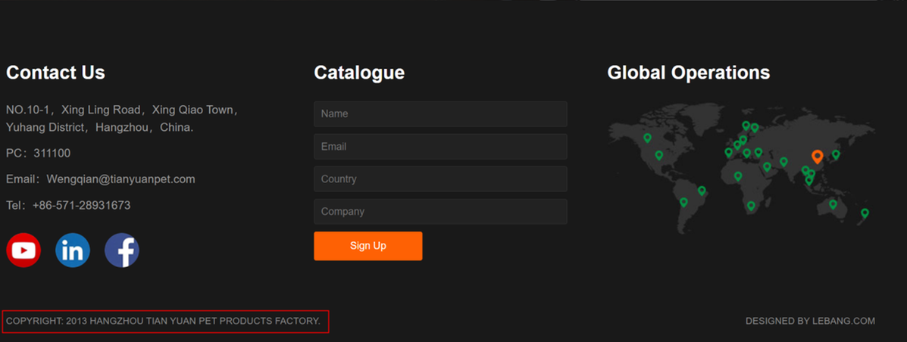Open the Facebook social icon
907x342 pixels.
pos(122,250)
